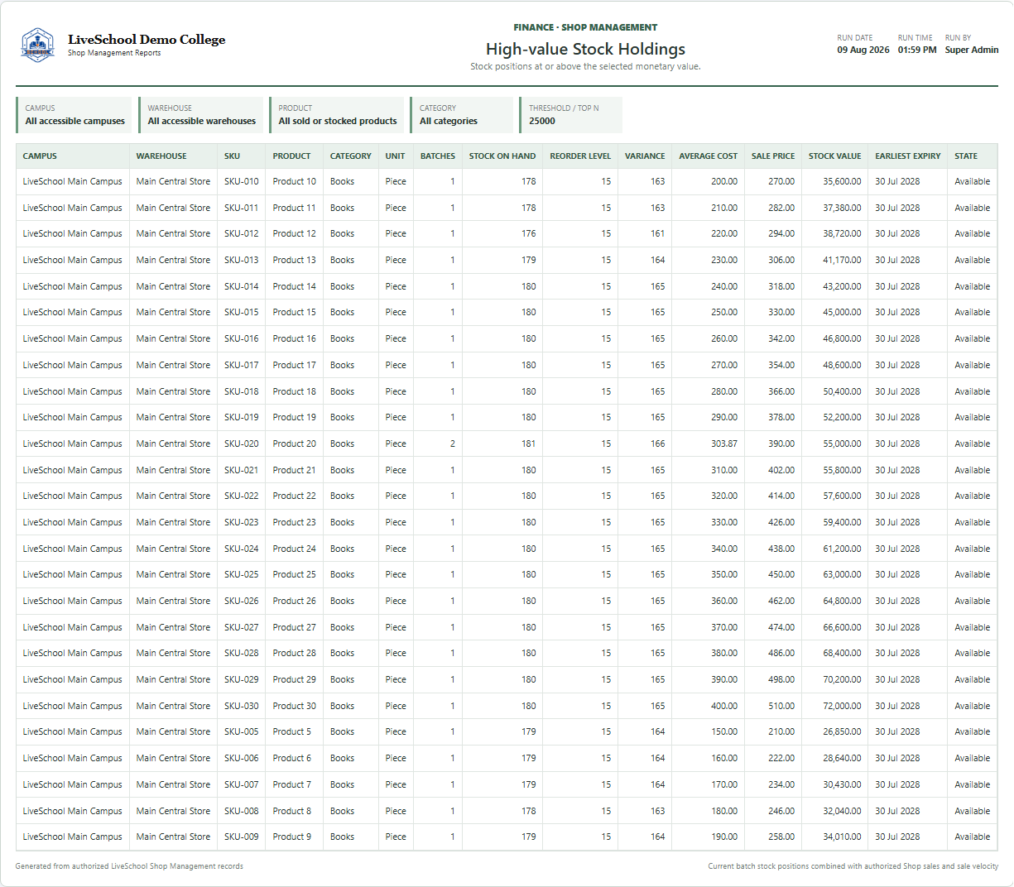Viewport: 1014px width, 887px height.
Task: Click the SKU-016 cell
Action: 241,338
